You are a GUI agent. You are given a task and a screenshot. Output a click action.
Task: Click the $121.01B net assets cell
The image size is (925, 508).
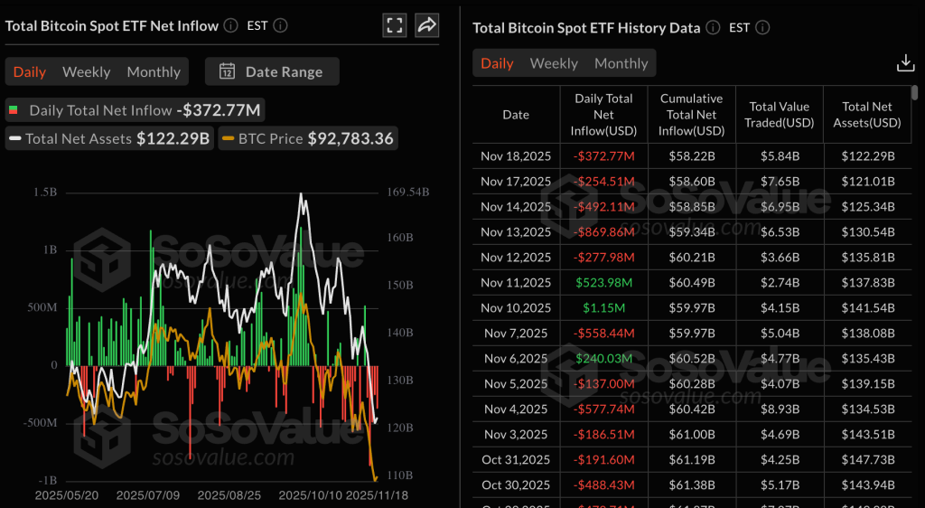tap(867, 182)
